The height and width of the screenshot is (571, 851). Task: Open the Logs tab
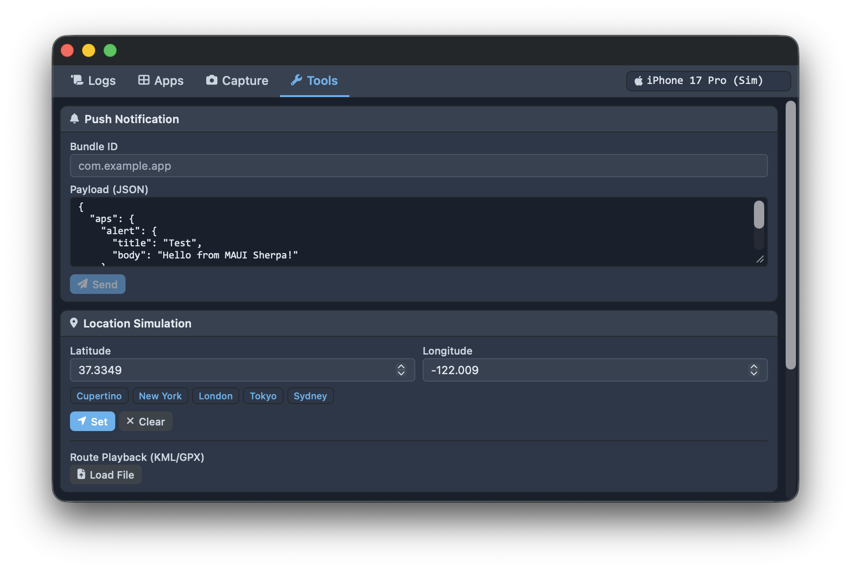(x=93, y=81)
